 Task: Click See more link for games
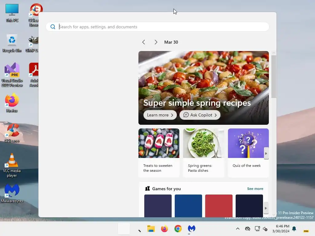[255, 189]
